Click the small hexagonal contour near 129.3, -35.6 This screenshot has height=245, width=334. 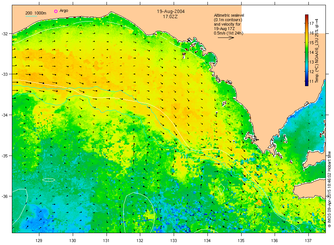[x=49, y=180]
